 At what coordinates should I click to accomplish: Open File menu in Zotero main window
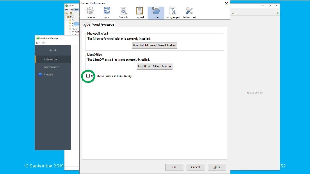[x=66, y=9]
